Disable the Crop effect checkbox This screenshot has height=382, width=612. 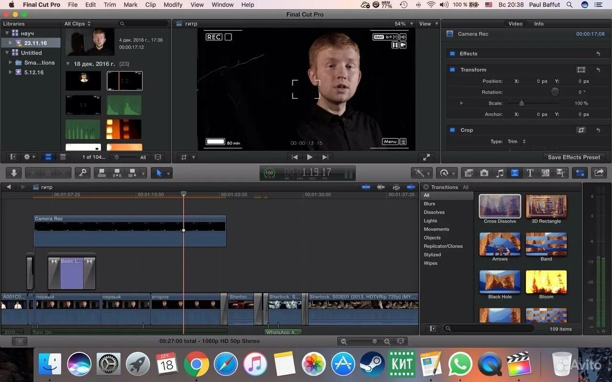[x=452, y=130]
